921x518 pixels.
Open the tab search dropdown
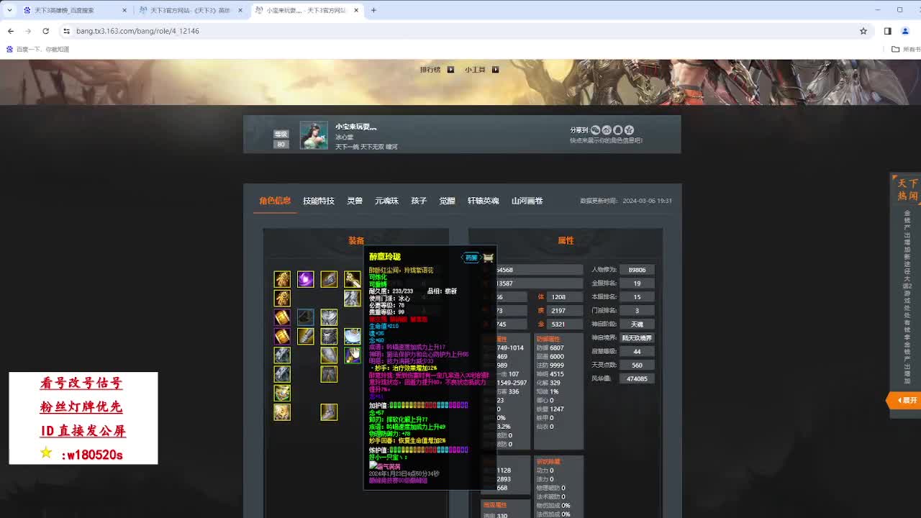[9, 10]
